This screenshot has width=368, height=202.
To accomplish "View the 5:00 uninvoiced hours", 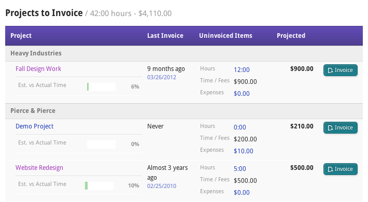I will coord(239,169).
